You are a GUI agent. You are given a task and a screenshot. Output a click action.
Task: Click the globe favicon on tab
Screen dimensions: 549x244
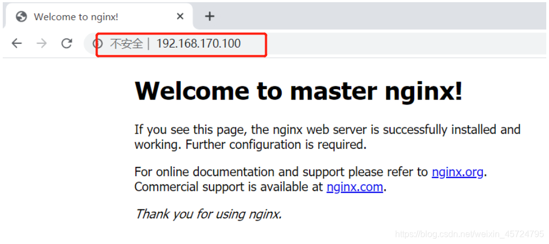[21, 16]
